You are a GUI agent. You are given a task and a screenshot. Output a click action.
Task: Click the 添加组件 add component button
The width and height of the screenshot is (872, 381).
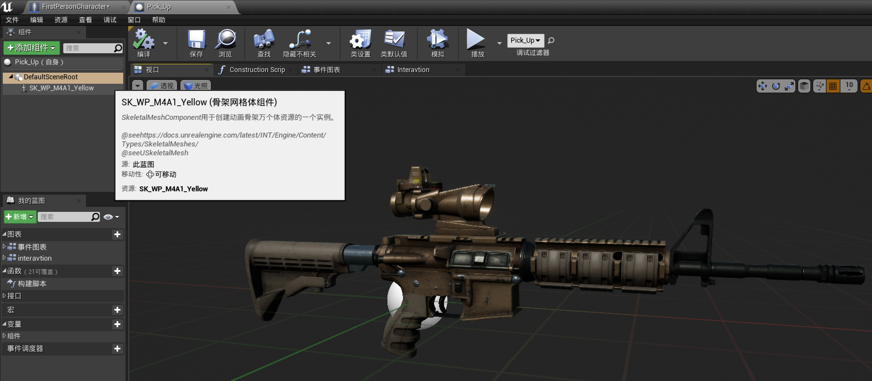(x=31, y=48)
